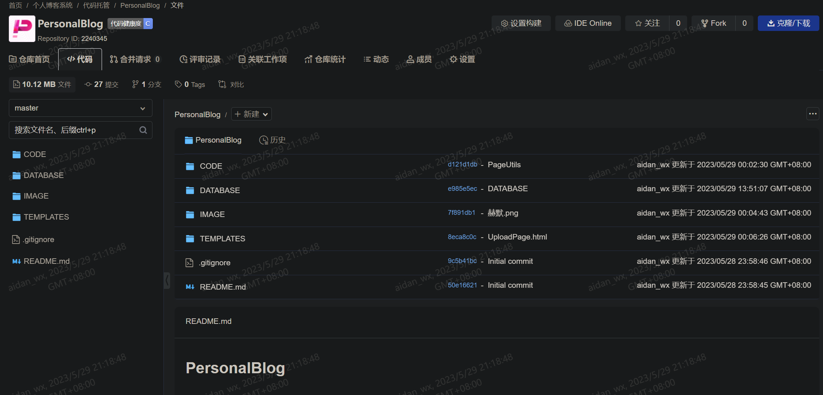Open 设置构建 build settings
The height and width of the screenshot is (395, 823).
tap(521, 23)
